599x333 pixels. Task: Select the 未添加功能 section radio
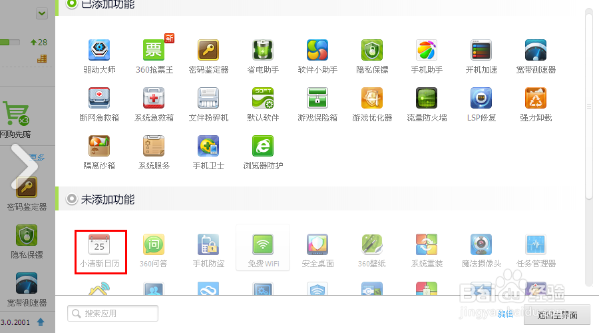[71, 199]
